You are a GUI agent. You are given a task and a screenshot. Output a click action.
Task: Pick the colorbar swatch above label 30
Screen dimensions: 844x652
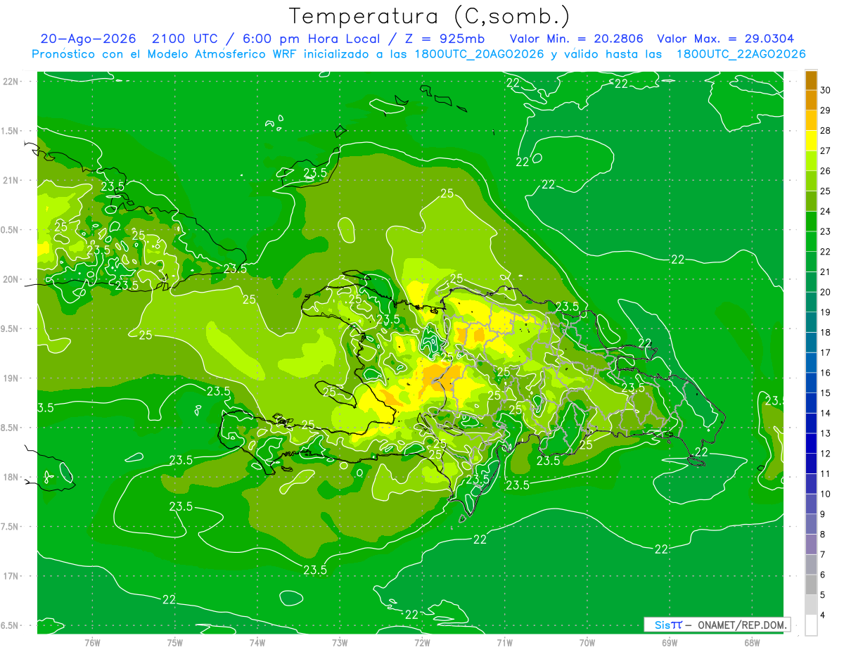click(x=811, y=80)
